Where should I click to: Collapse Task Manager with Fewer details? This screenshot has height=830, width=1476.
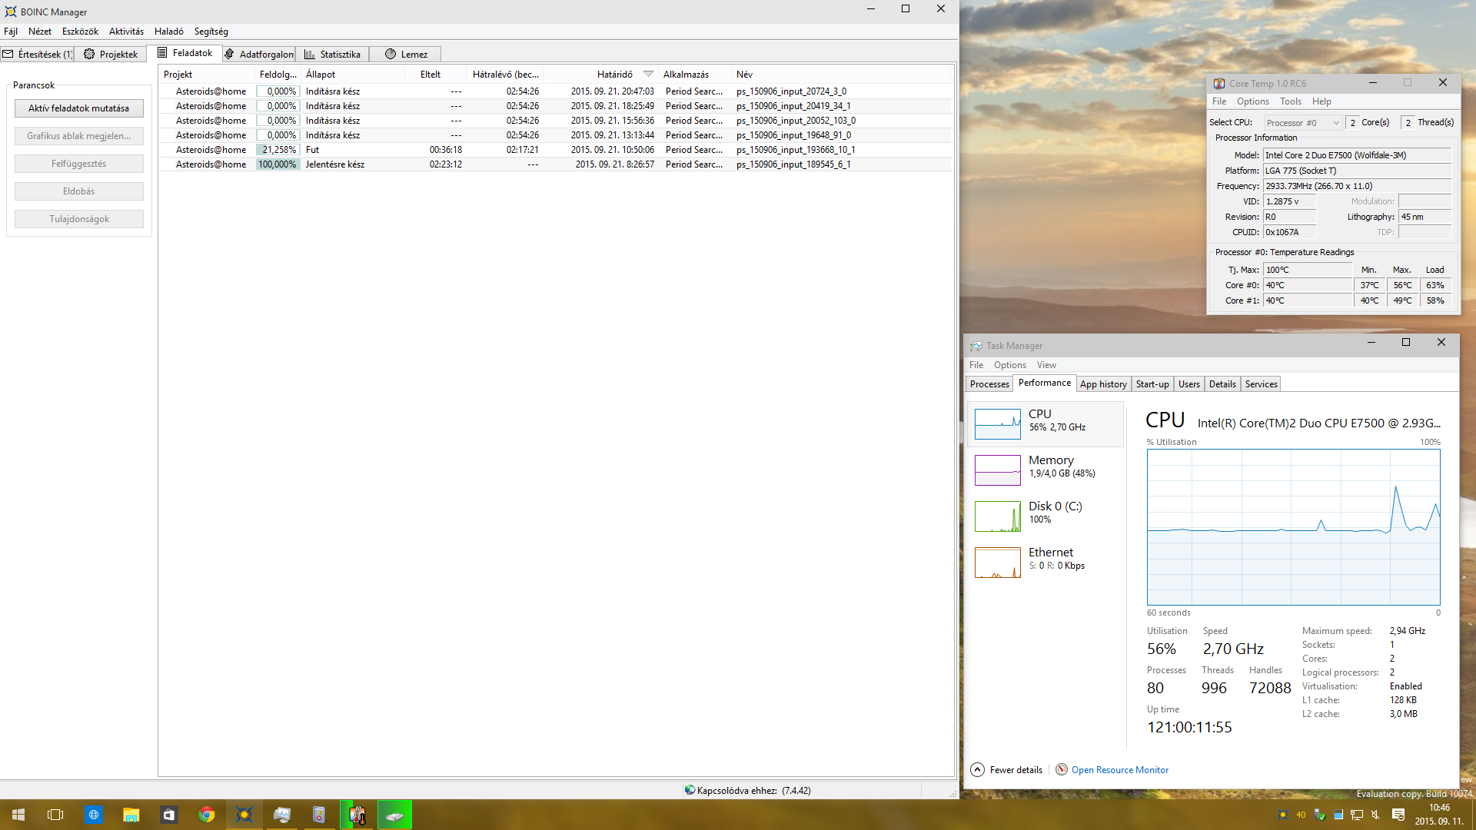pos(1006,770)
